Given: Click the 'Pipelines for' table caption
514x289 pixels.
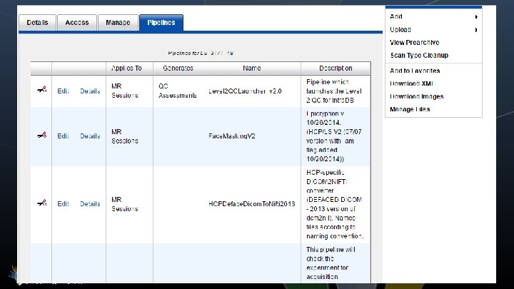Looking at the screenshot, I should coord(201,53).
